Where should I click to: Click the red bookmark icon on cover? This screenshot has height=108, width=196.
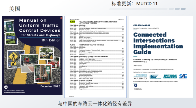pyautogui.click(x=61, y=18)
